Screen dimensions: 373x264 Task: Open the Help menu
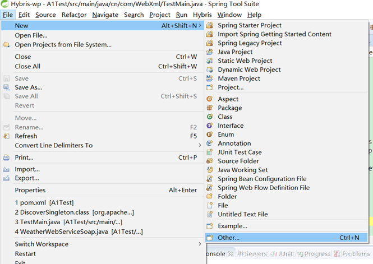(x=254, y=15)
